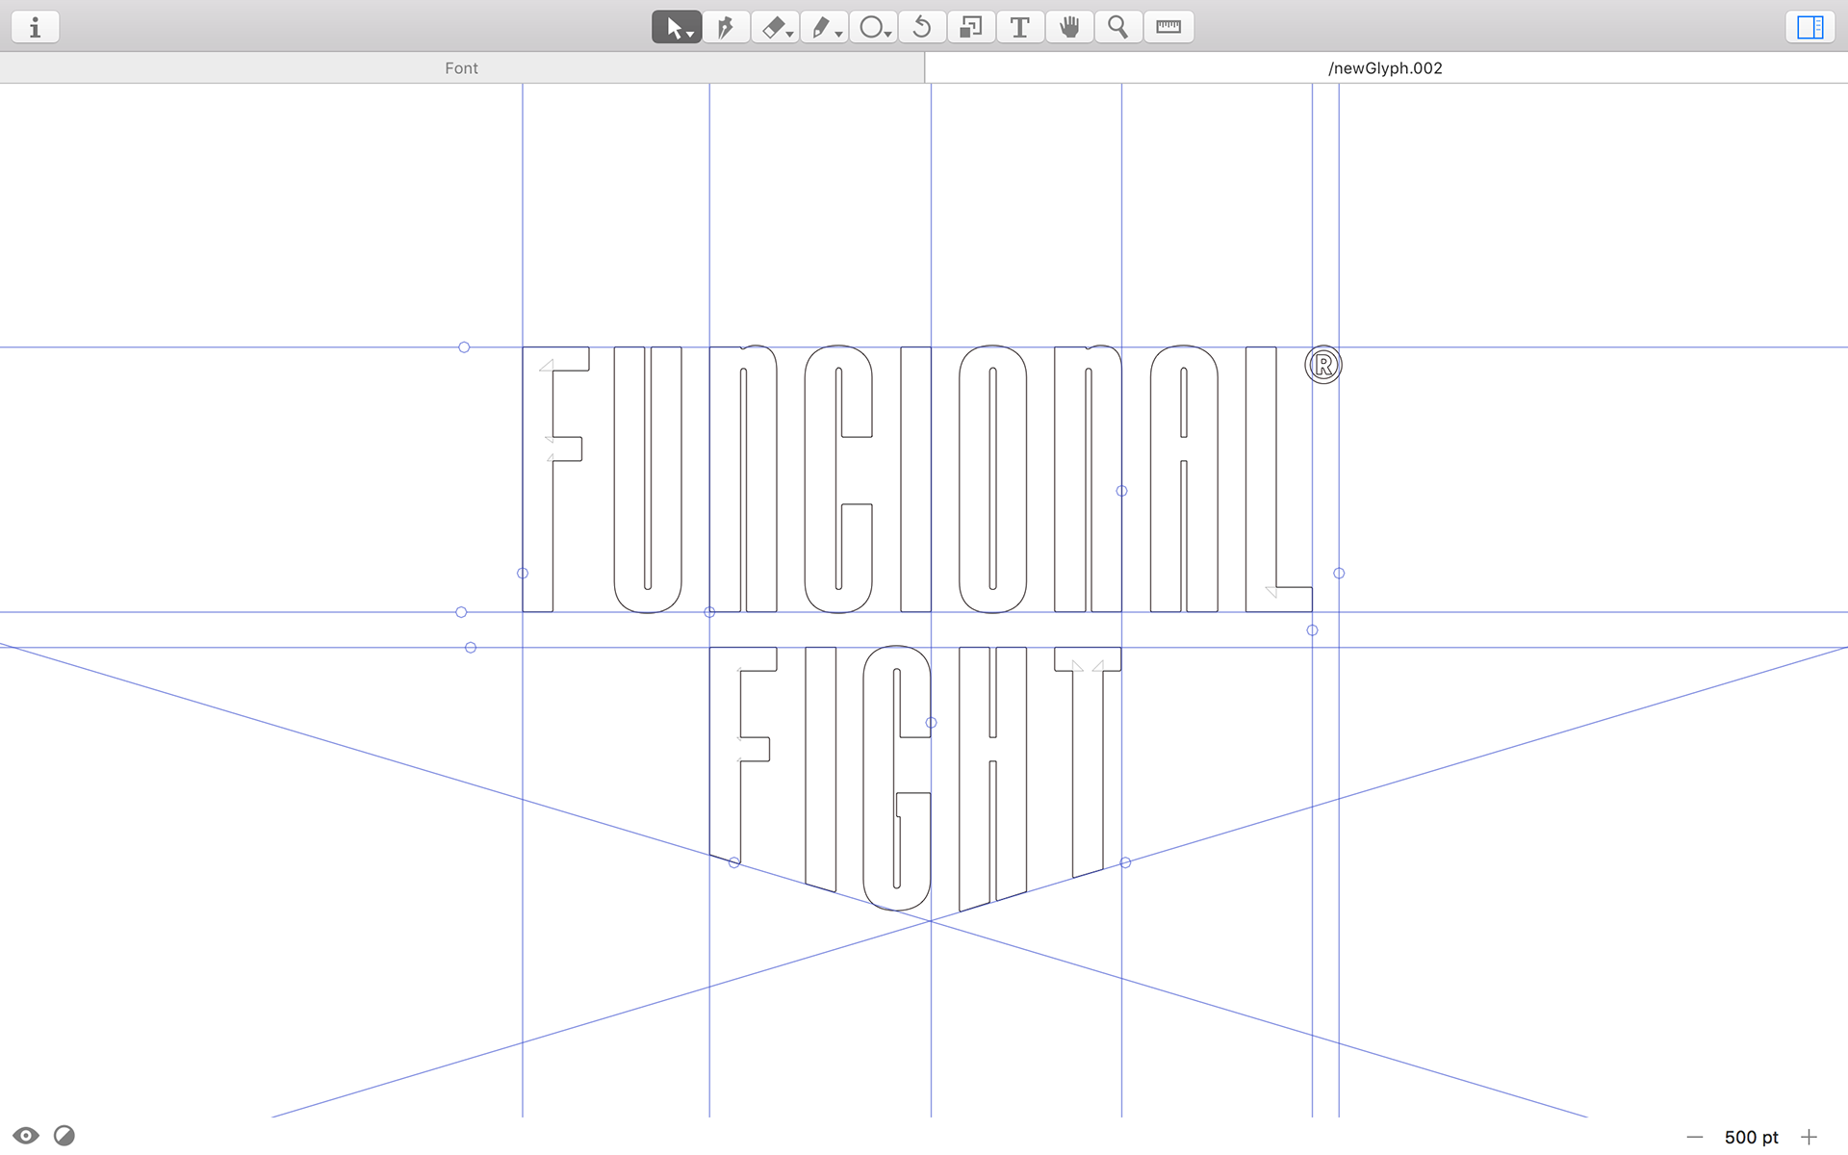
Task: Toggle the inverted preview half-circle icon
Action: (x=64, y=1136)
